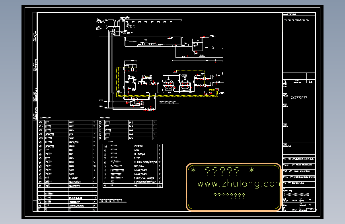Click the V10 row label
Viewport: 345px width, 224px height.
point(41,138)
